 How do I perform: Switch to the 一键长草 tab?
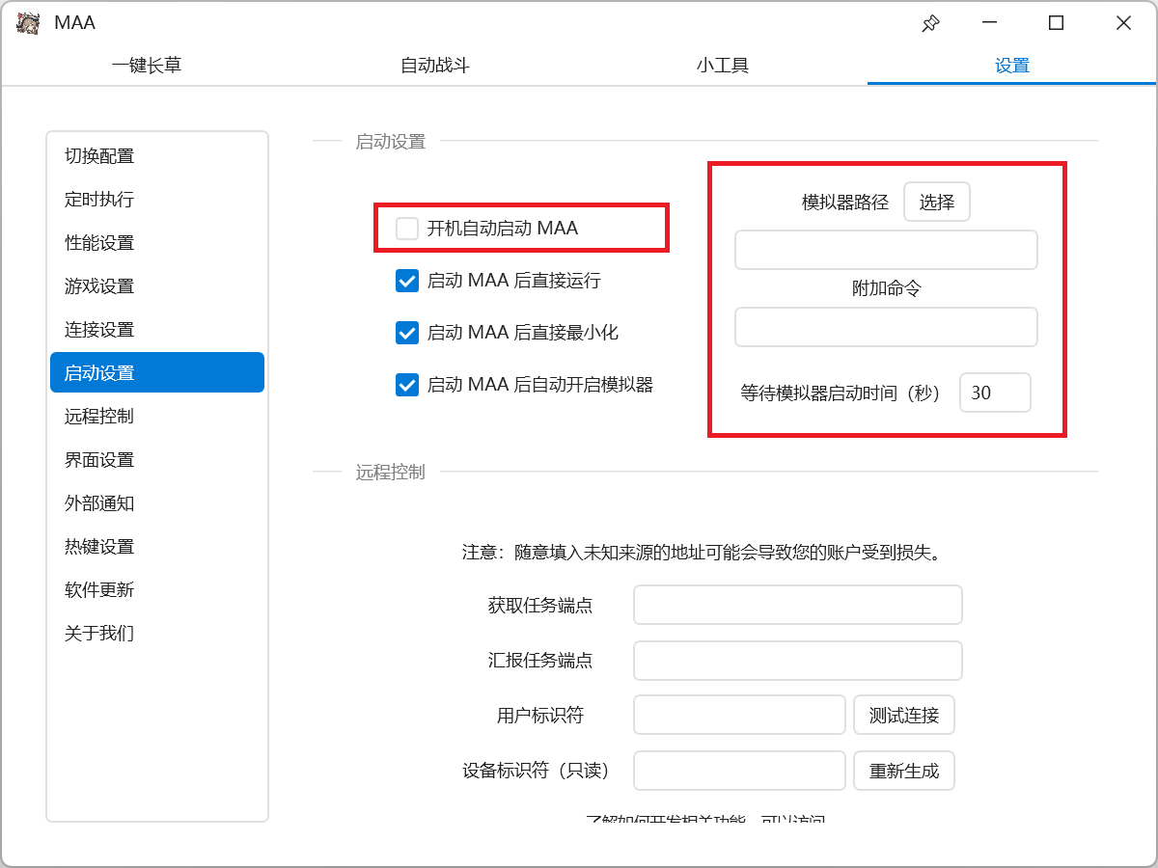click(147, 66)
